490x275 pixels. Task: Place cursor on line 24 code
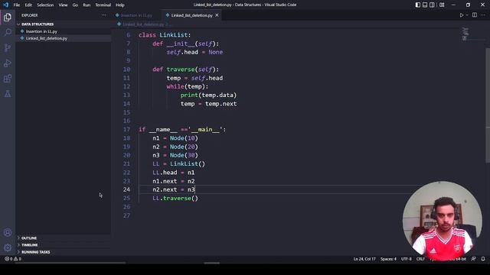point(174,189)
